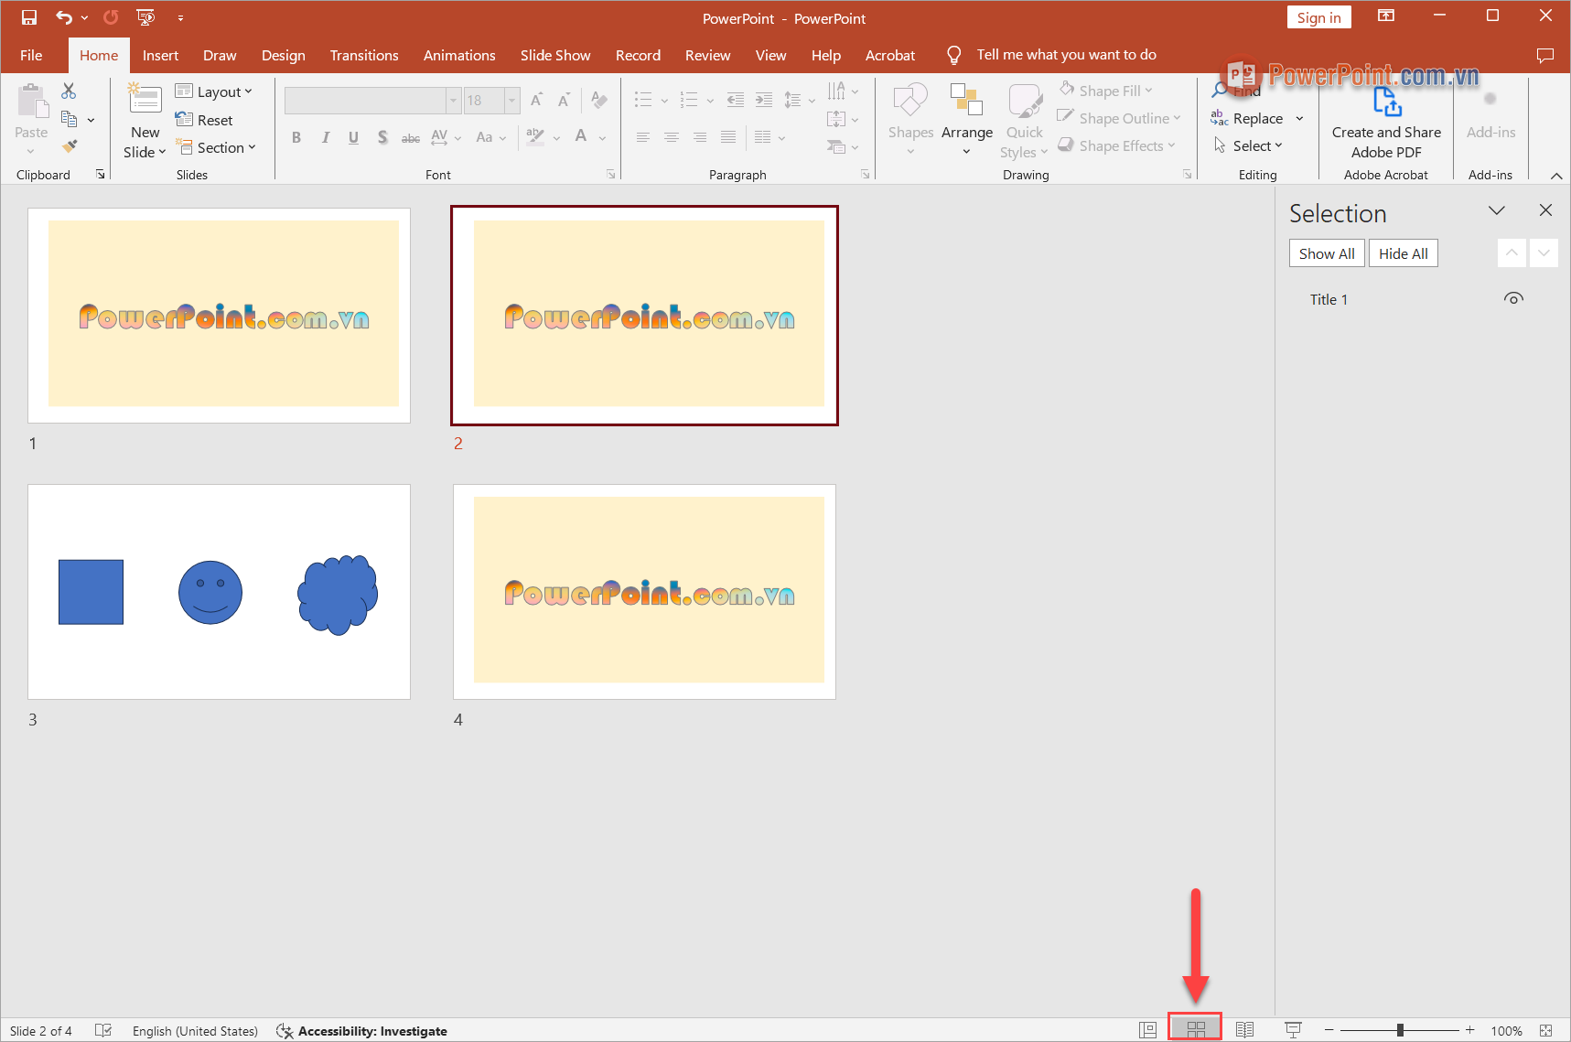Click the zoom in plus button

tap(1469, 1030)
